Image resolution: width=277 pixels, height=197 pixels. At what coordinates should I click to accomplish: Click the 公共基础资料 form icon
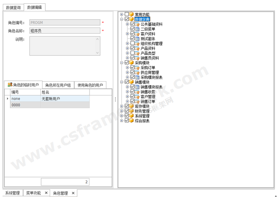click(137, 24)
